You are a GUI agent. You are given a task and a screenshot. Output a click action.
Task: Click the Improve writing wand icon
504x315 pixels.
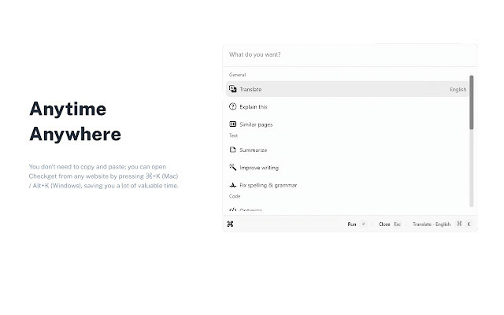coord(233,168)
